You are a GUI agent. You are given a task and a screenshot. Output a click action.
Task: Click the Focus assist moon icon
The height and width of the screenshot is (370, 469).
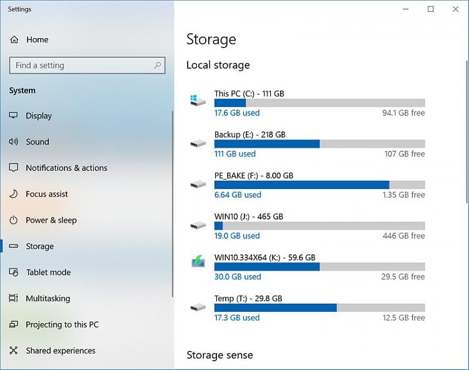click(14, 194)
